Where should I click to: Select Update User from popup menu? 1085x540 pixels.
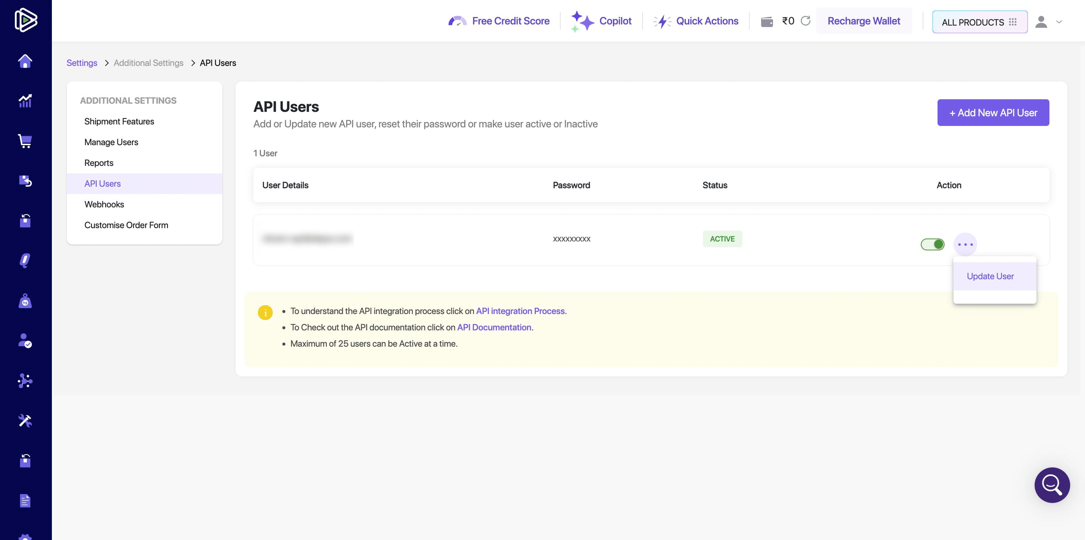pos(990,276)
